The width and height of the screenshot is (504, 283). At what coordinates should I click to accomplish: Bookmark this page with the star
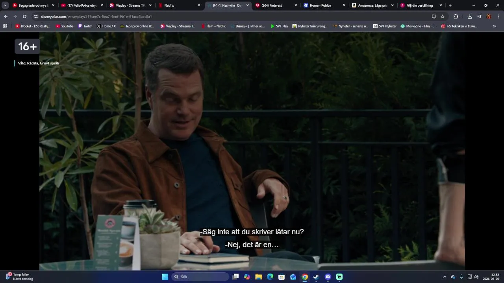coord(443,17)
